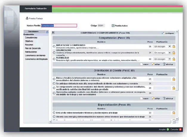Click the Puntuación field for Se compromete row
This screenshot has width=187, height=137.
[162, 88]
